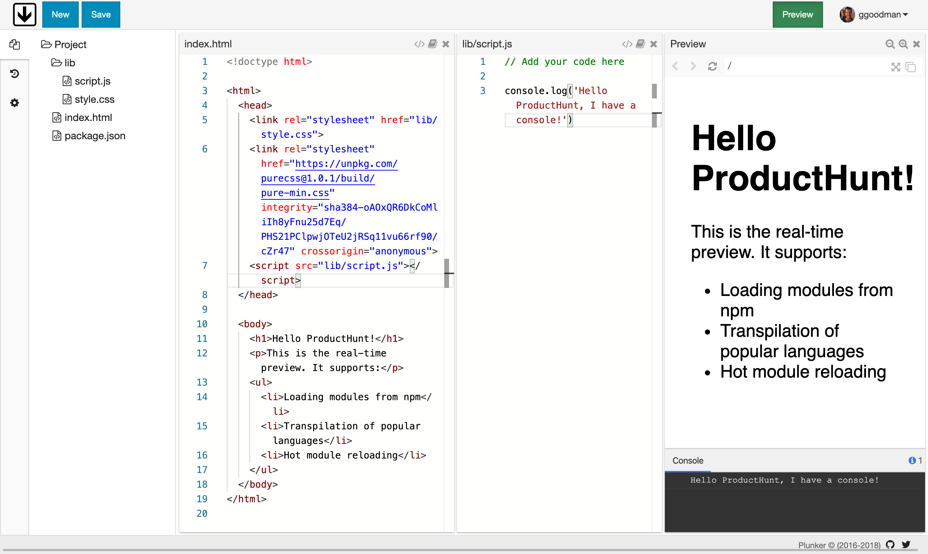Click the New button
928x554 pixels.
60,15
